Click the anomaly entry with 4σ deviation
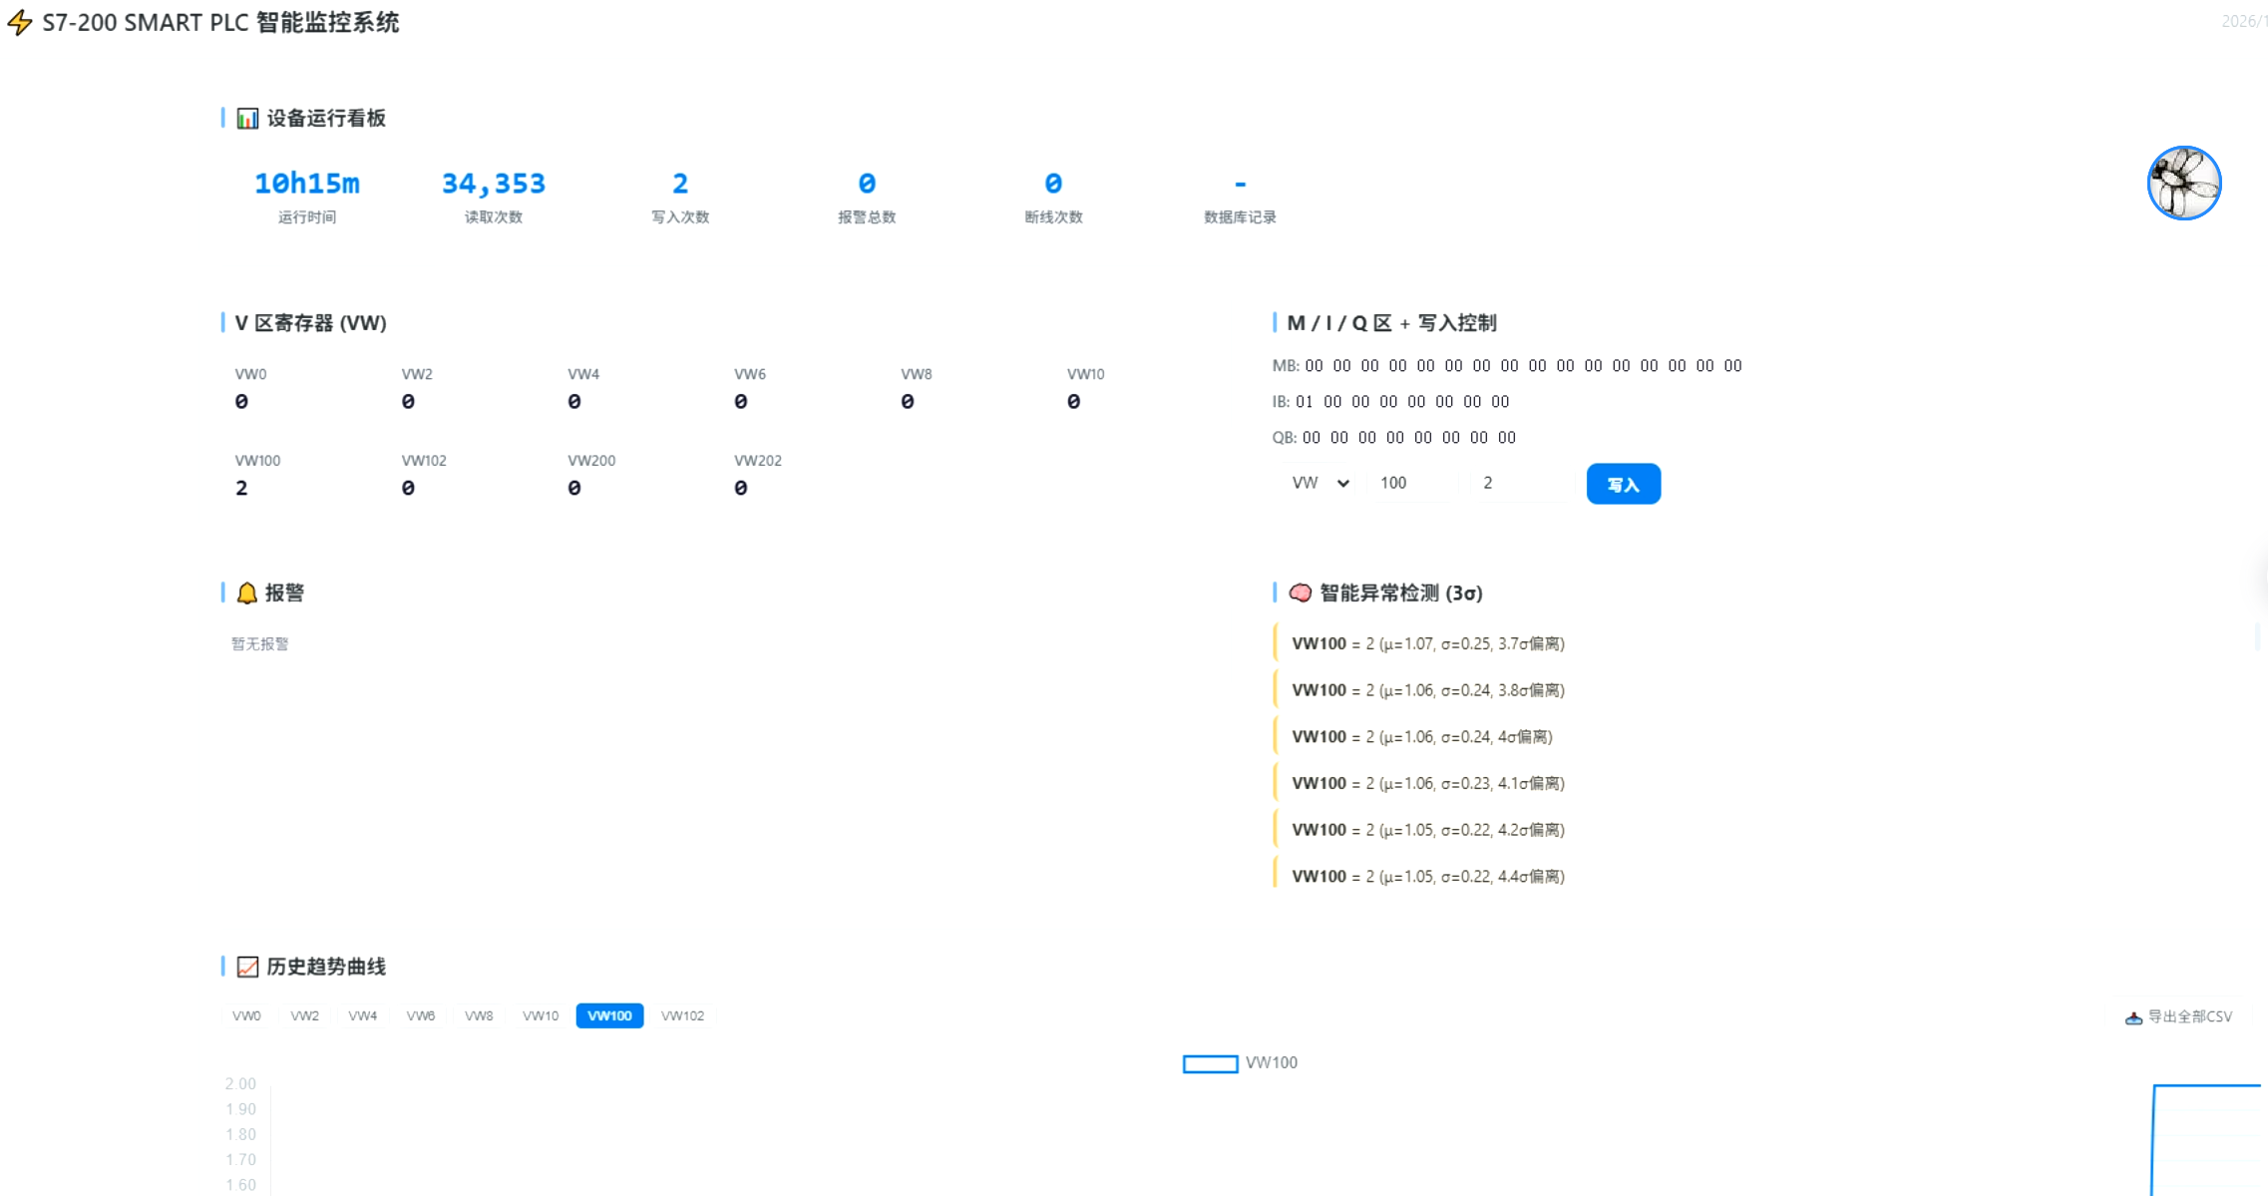Screen dimensions: 2268x1196 click(1422, 737)
